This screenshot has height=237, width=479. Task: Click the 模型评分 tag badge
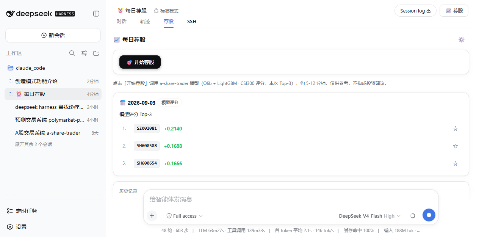tap(170, 103)
